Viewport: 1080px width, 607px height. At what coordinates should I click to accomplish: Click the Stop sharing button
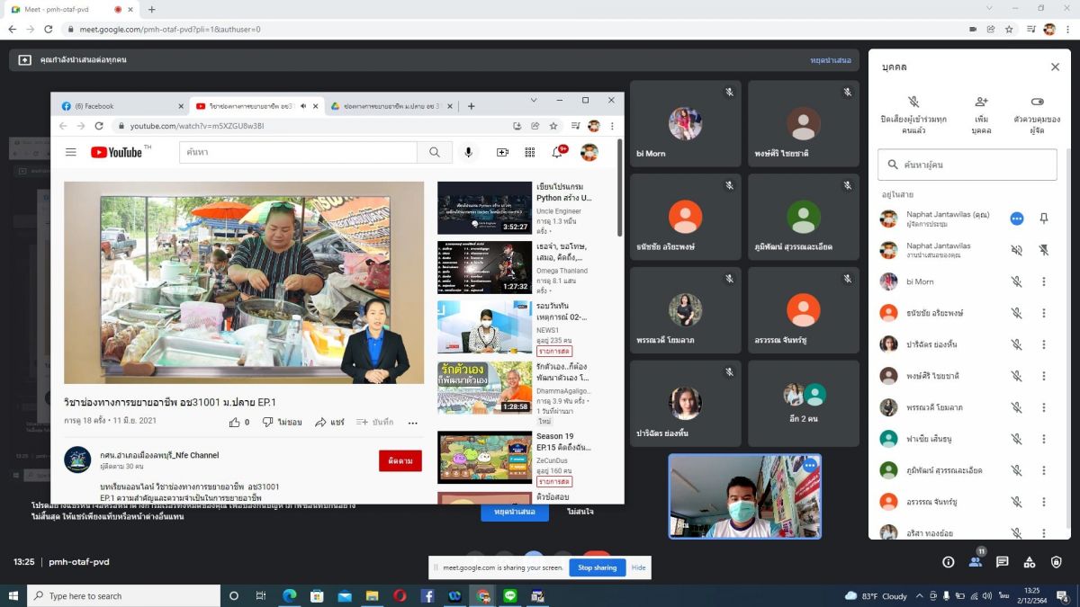(x=597, y=567)
